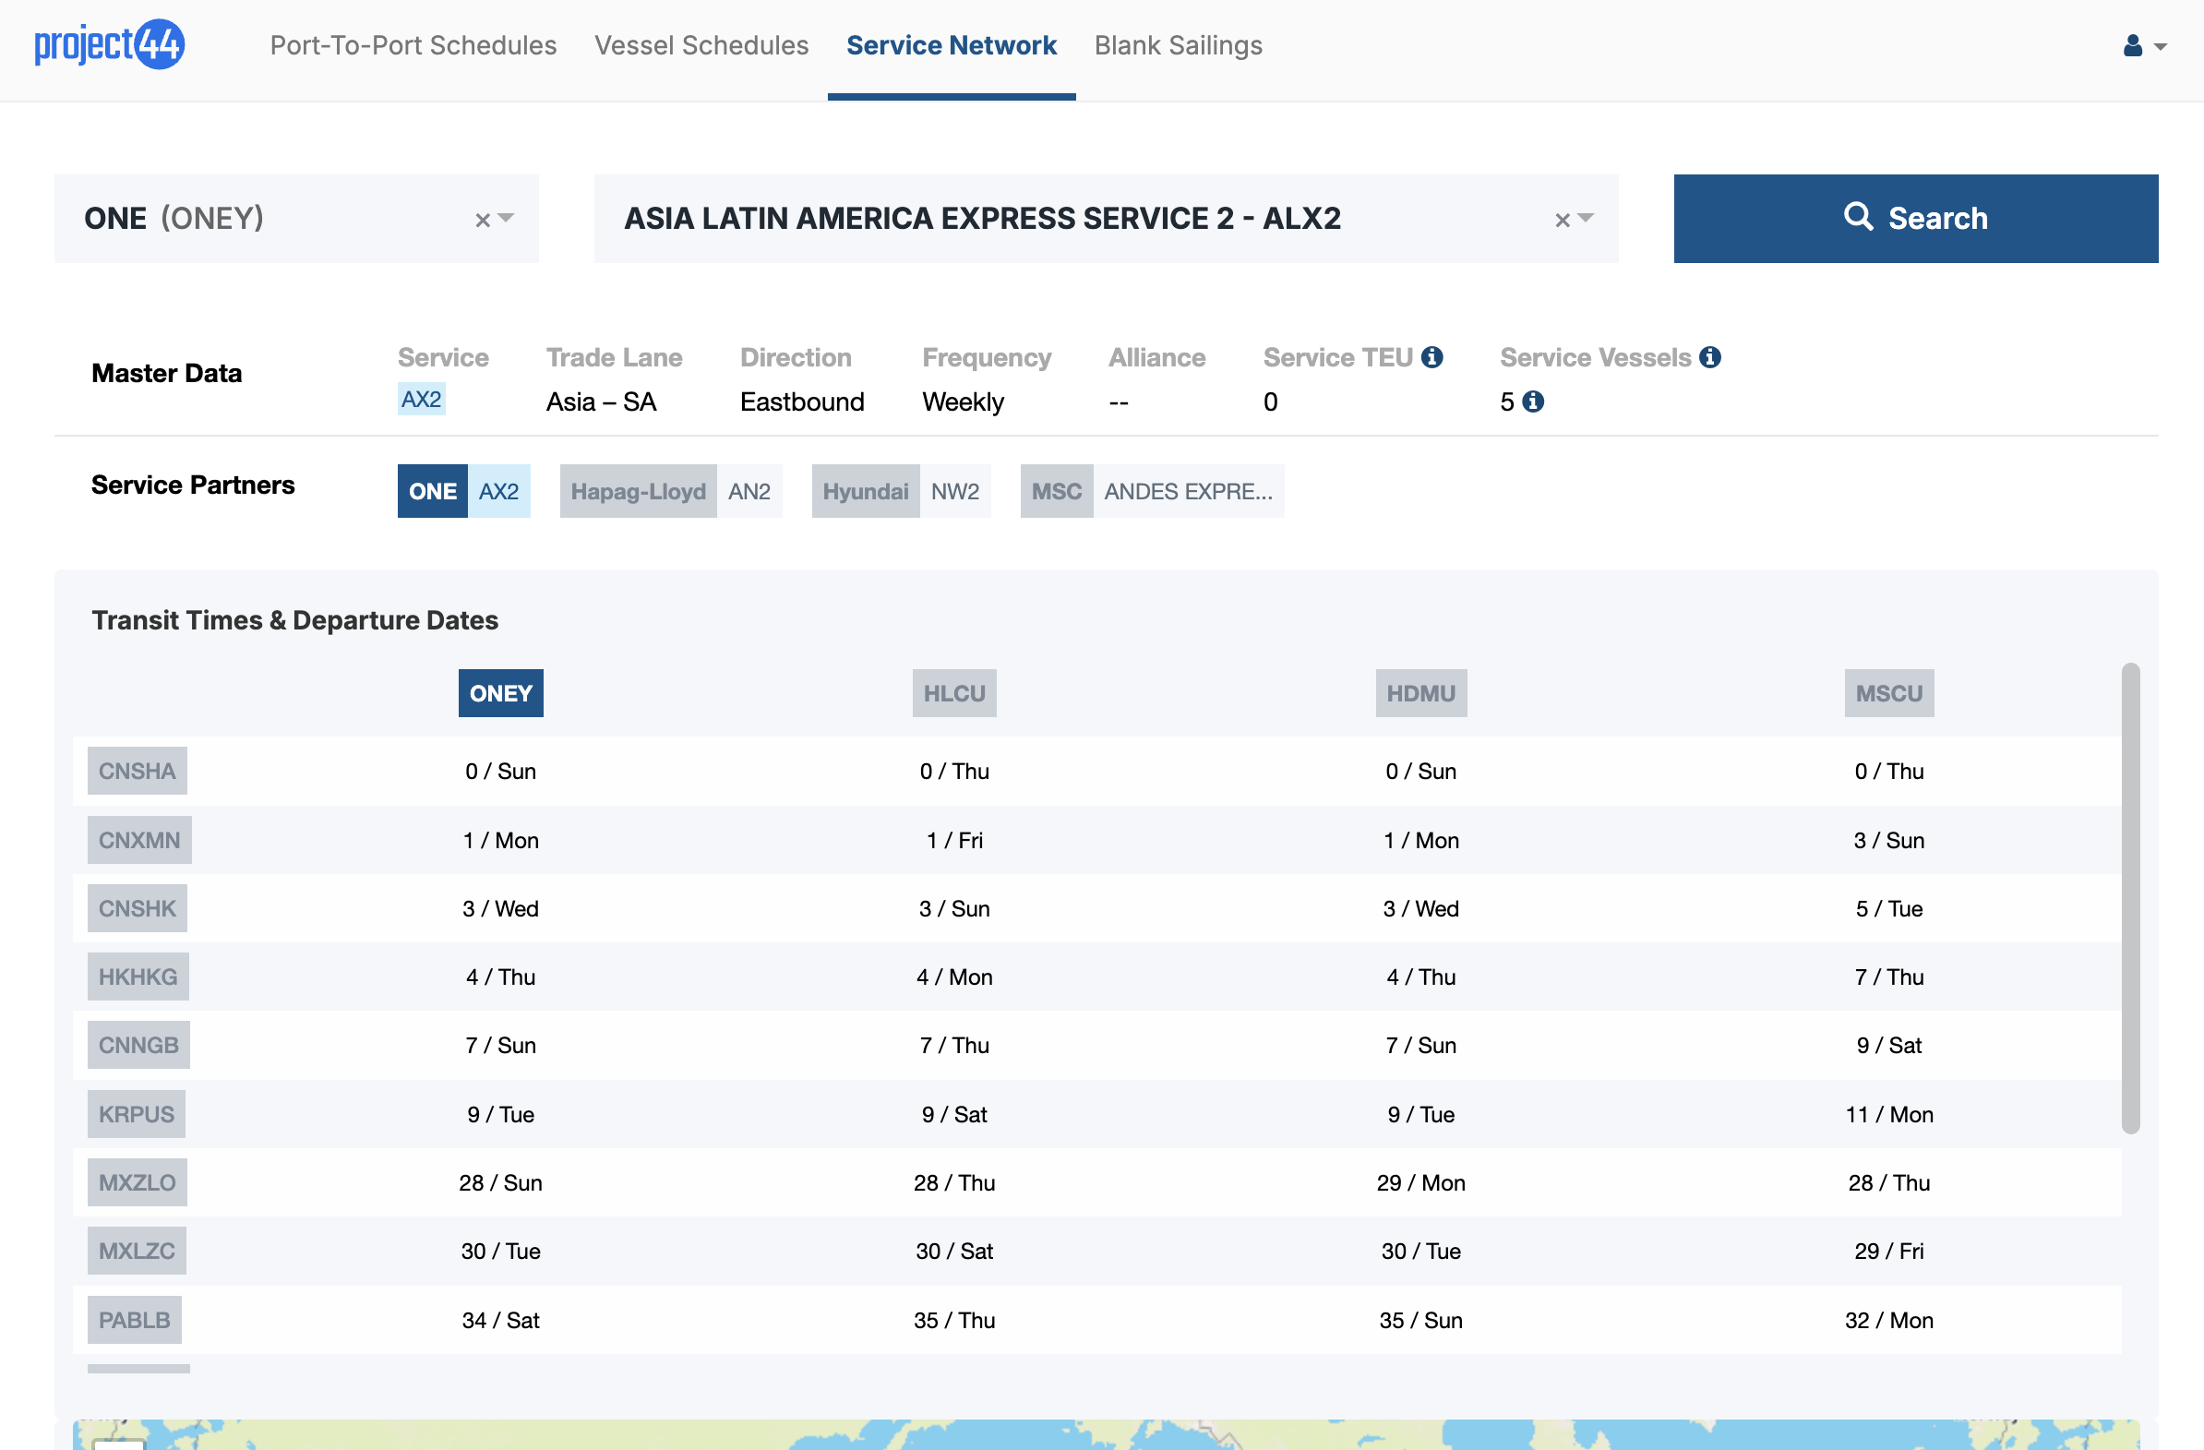Select the Hyundai NW2 service partner

point(901,491)
